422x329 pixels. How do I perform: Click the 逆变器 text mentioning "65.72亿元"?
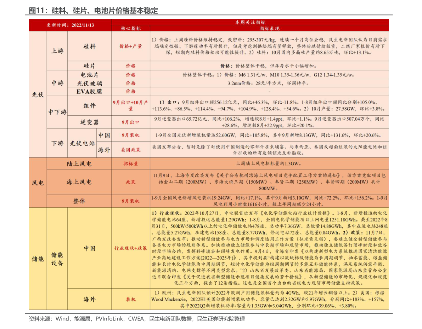269,122
